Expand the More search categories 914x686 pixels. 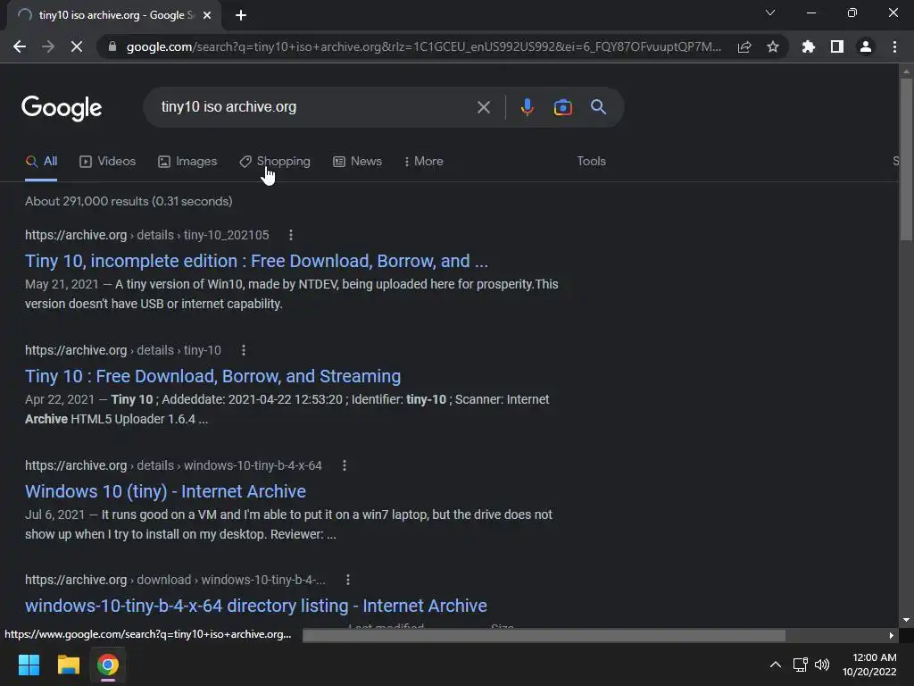pyautogui.click(x=423, y=162)
